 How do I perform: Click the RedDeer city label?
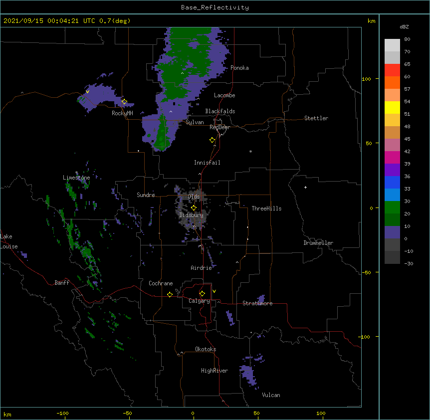(219, 127)
